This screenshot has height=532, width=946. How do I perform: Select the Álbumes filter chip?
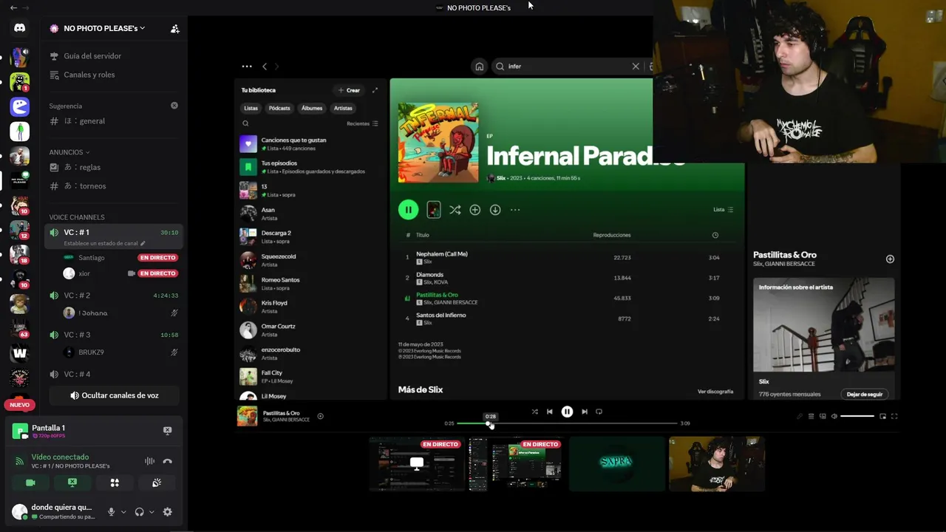point(312,108)
